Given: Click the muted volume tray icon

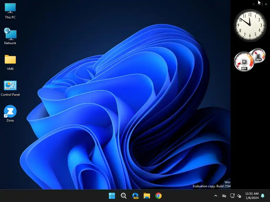Looking at the screenshot, I should coord(239,196).
